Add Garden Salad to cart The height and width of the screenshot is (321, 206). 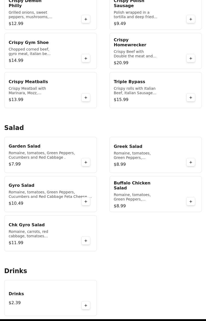click(86, 162)
